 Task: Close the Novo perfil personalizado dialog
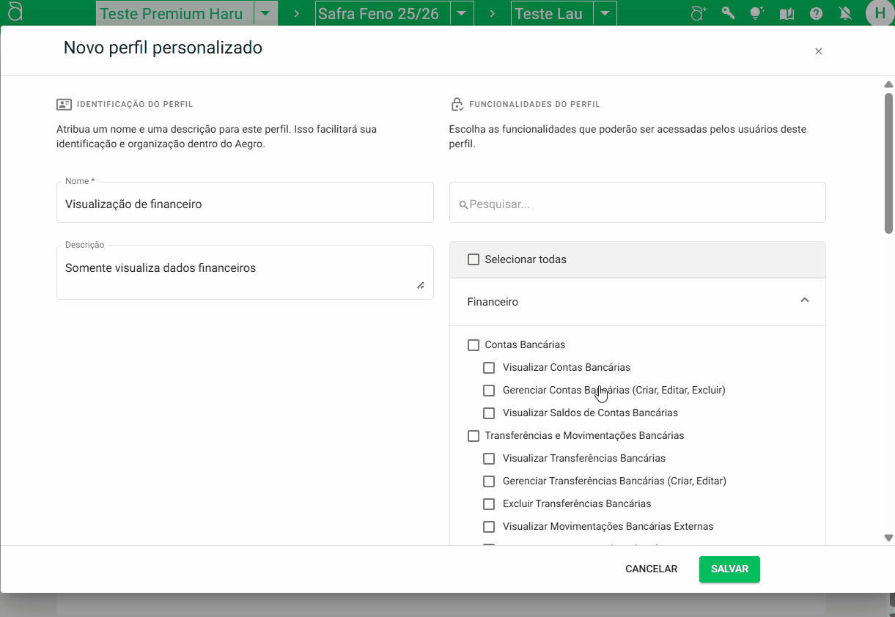[x=819, y=51]
